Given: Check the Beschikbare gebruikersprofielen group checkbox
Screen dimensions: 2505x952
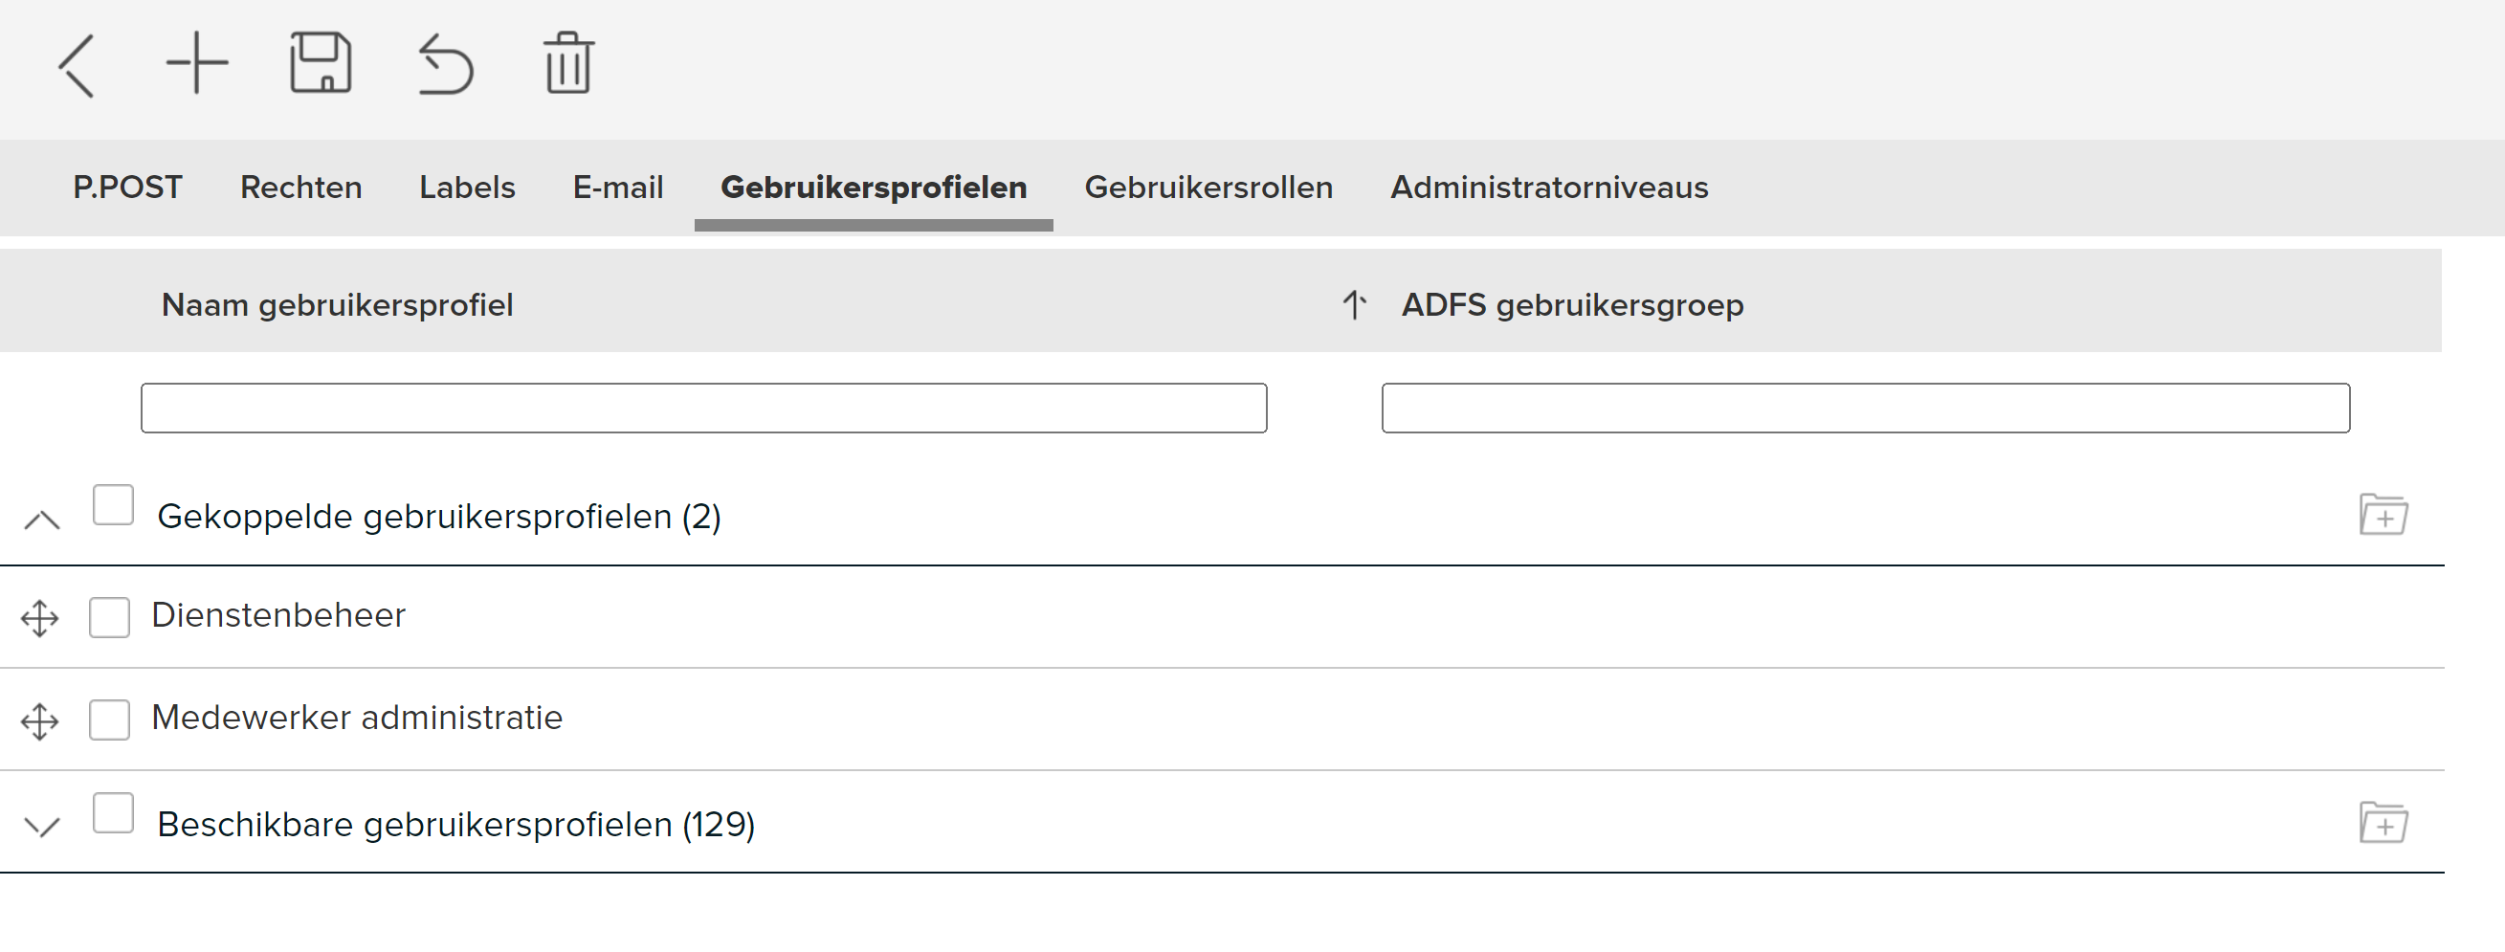Looking at the screenshot, I should [x=113, y=813].
